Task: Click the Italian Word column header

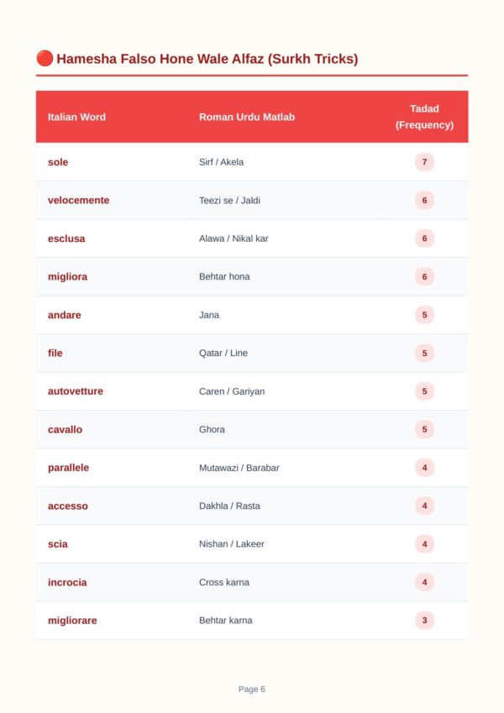Action: pos(77,117)
